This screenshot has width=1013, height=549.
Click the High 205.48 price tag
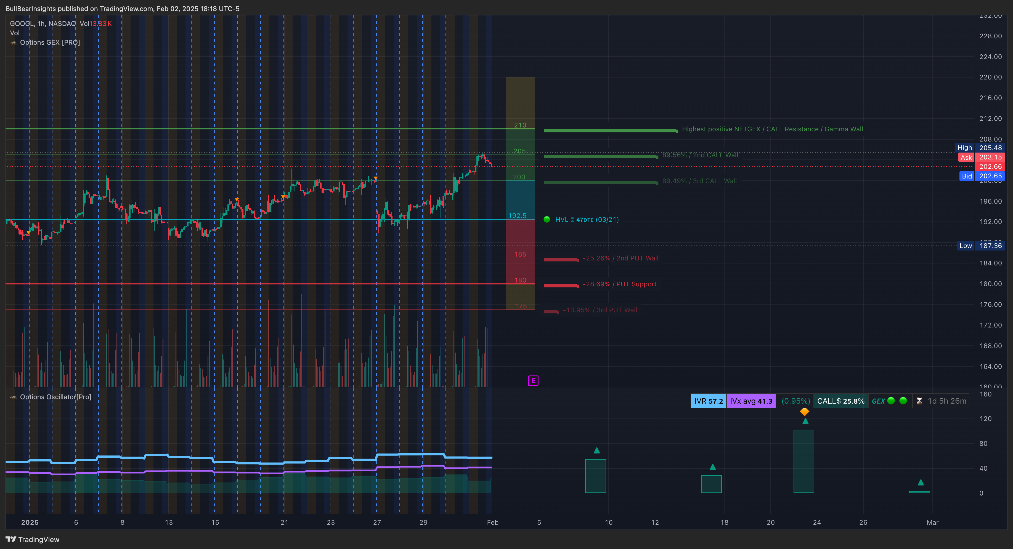coord(980,148)
